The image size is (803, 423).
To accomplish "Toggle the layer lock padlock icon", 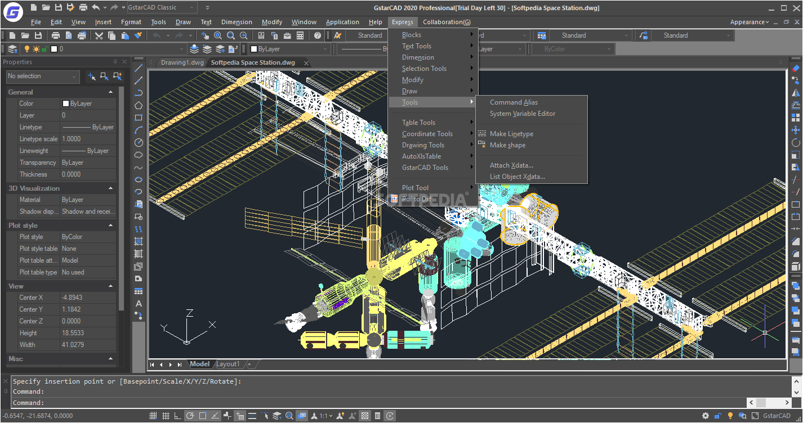I will pyautogui.click(x=44, y=49).
